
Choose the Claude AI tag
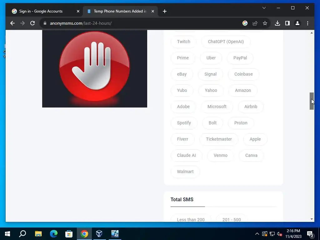186,155
